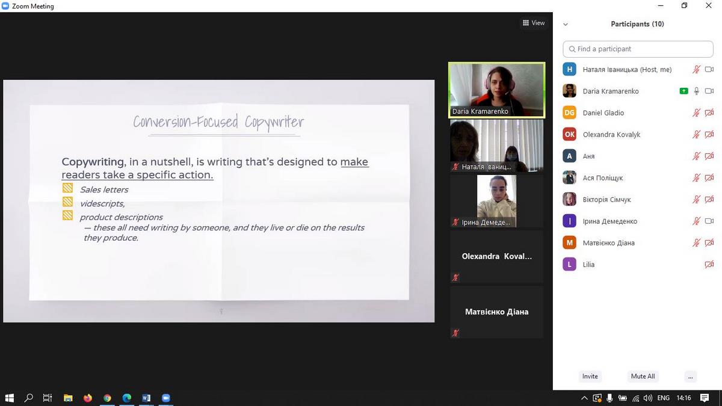Select Daria Kramarenko's video thumbnail
The image size is (722, 406).
(496, 90)
